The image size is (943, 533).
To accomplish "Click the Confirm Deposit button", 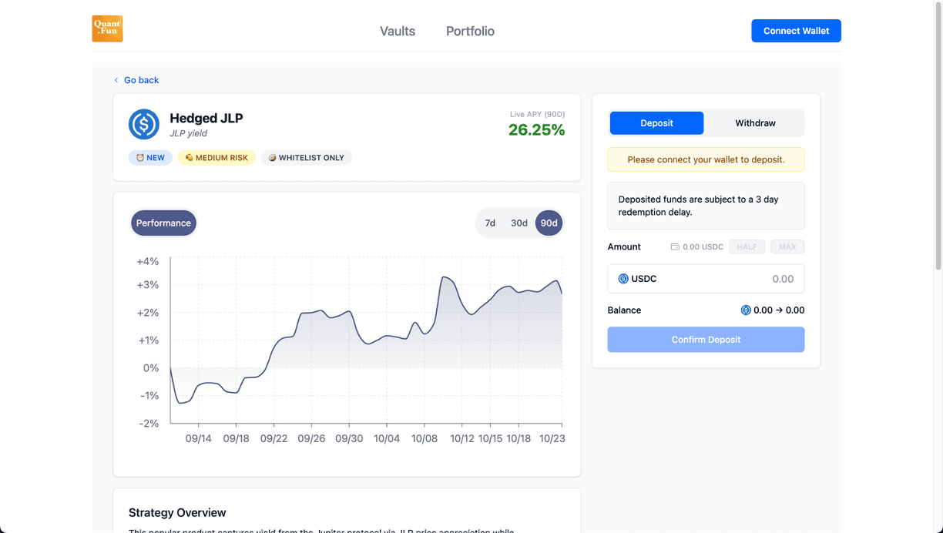I will (706, 340).
